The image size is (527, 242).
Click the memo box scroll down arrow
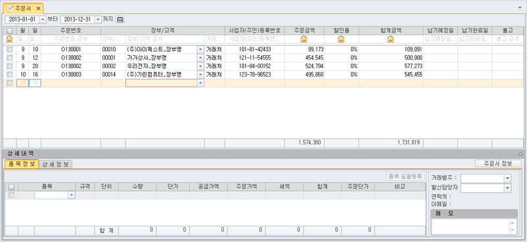click(x=512, y=230)
